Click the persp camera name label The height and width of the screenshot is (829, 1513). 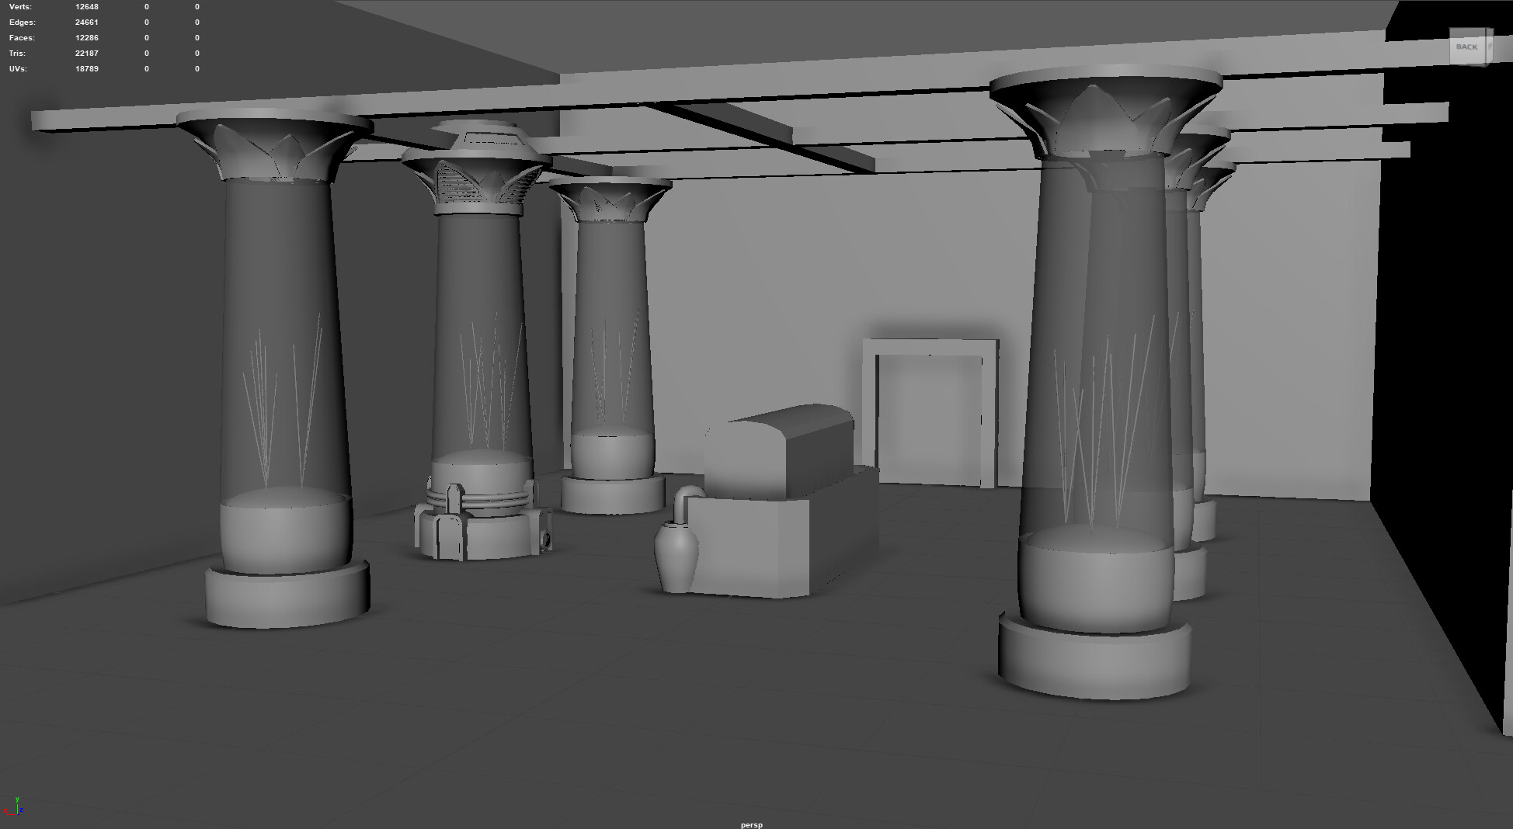pyautogui.click(x=751, y=824)
